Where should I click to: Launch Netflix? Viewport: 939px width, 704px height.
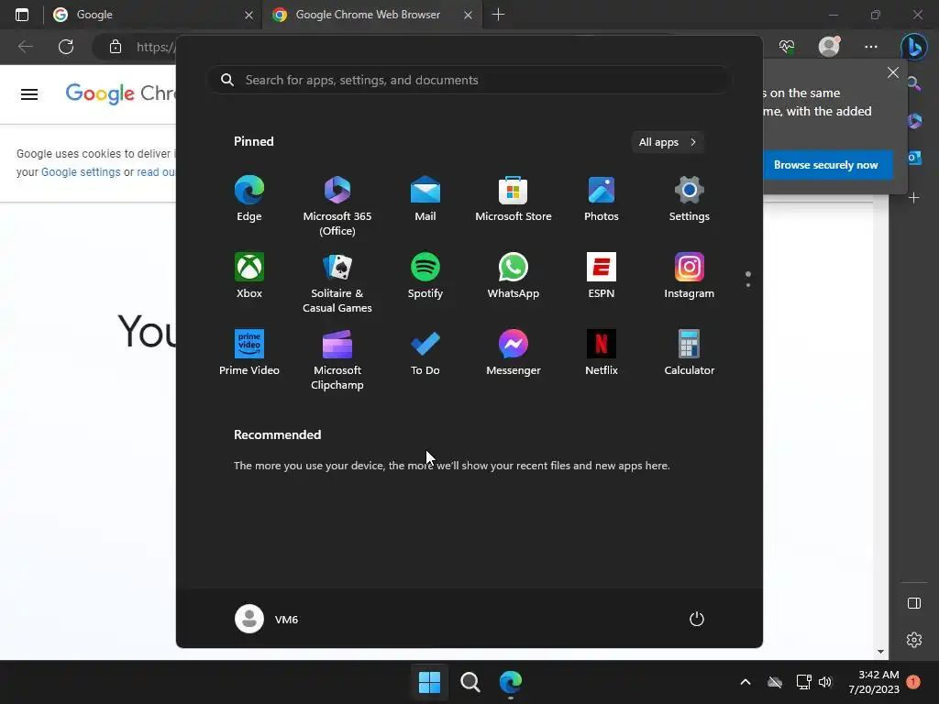point(602,353)
